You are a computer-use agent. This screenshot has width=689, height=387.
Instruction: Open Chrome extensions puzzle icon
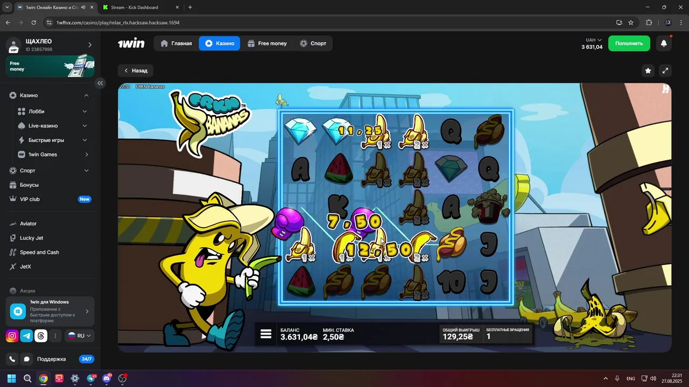coord(649,23)
